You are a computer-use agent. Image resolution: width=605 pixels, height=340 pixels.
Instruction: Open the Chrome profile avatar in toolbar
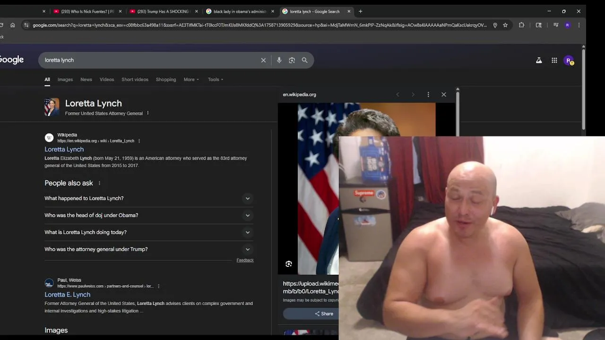pyautogui.click(x=568, y=25)
